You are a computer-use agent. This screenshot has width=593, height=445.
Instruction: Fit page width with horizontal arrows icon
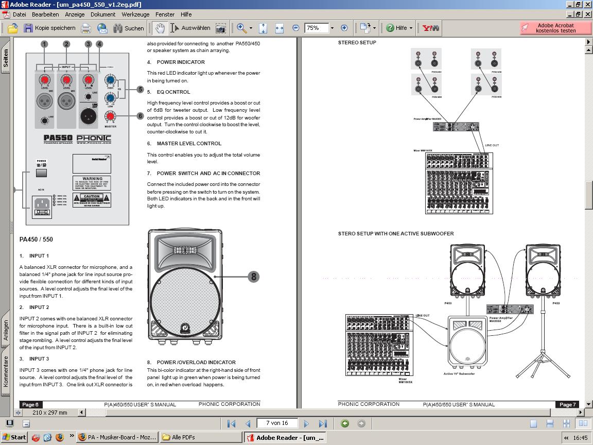(x=280, y=28)
